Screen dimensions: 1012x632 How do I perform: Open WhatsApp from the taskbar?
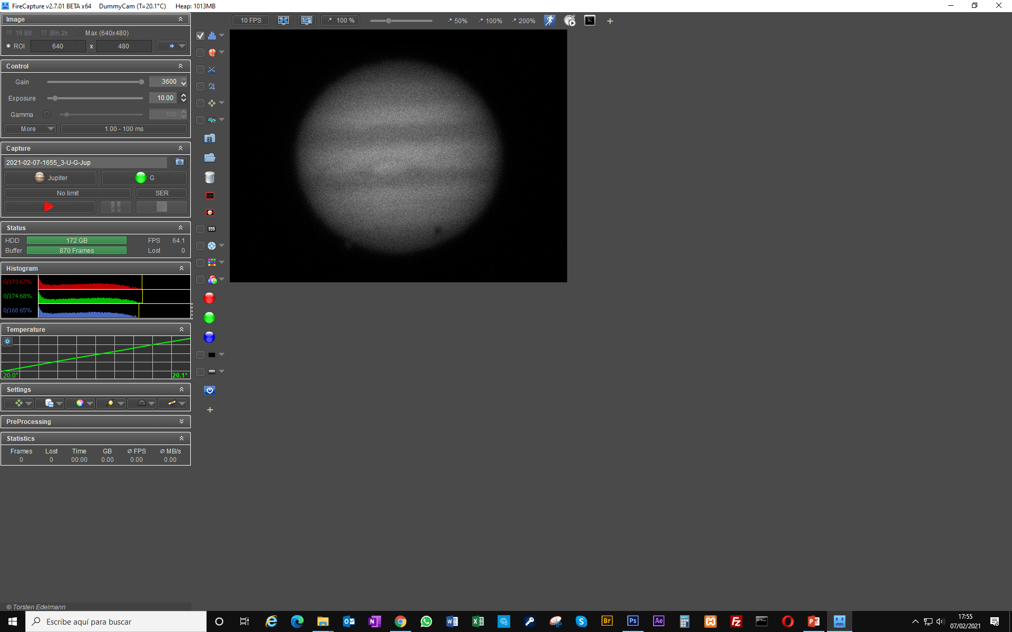coord(426,621)
